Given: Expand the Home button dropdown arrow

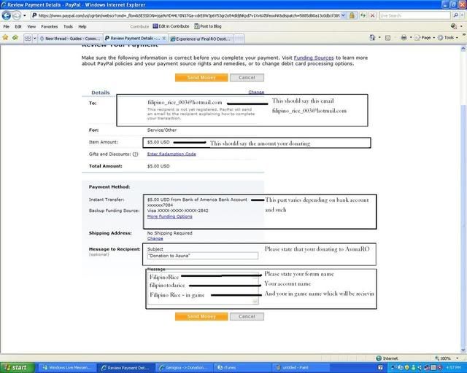Looking at the screenshot, I should point(379,37).
